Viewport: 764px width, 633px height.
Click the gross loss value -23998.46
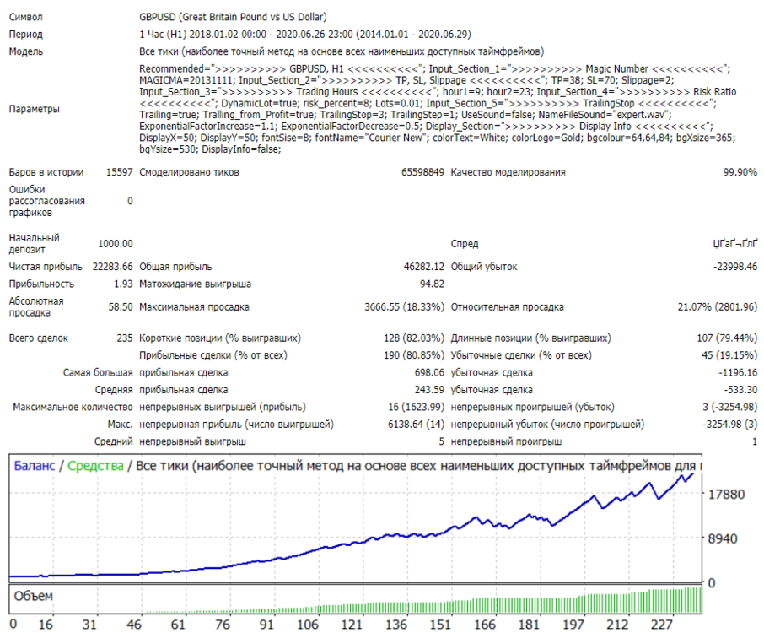pyautogui.click(x=735, y=267)
